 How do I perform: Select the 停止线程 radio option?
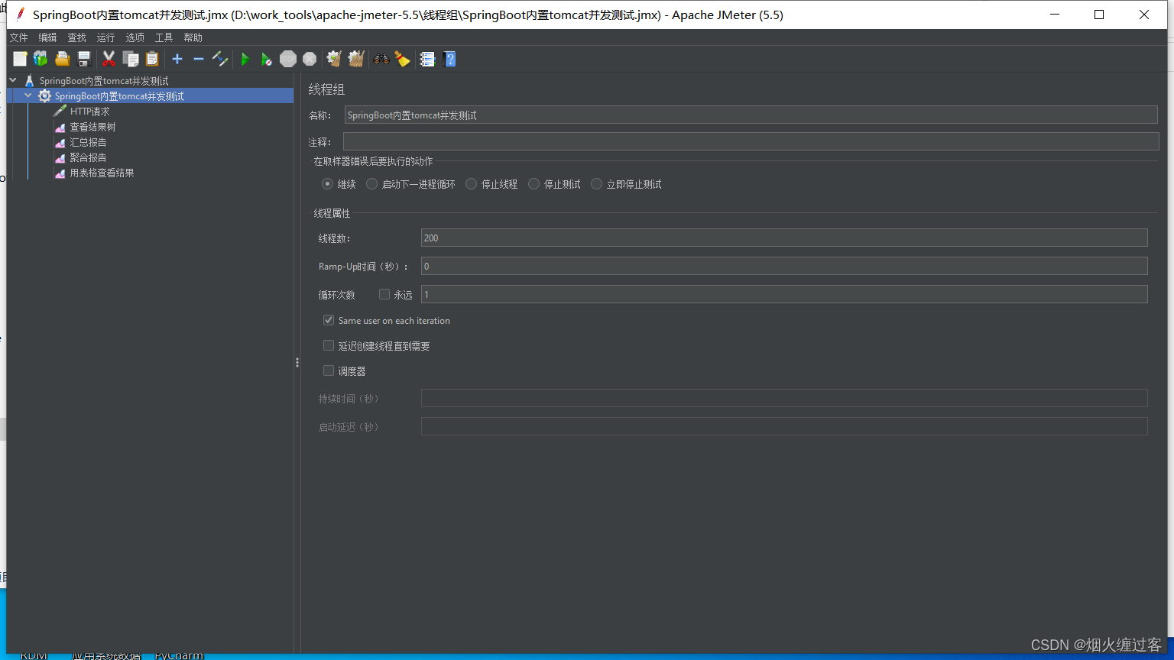(x=472, y=184)
